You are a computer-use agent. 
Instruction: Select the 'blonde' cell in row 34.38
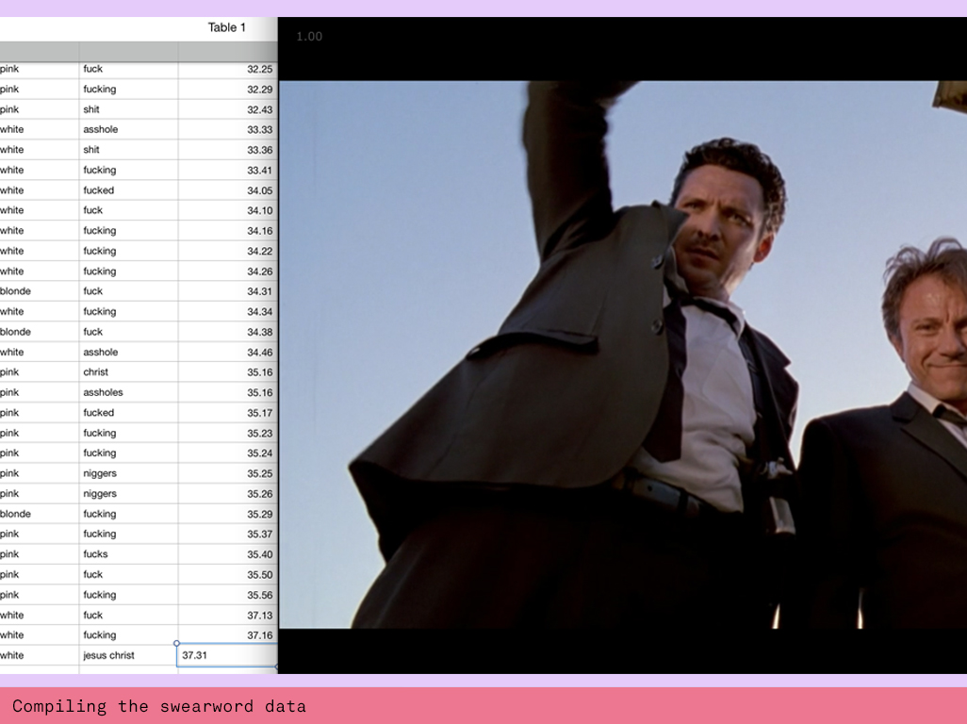(x=39, y=332)
